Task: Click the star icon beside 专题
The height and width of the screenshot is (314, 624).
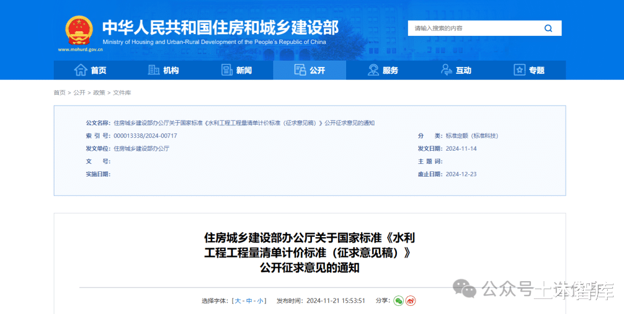Action: [519, 70]
